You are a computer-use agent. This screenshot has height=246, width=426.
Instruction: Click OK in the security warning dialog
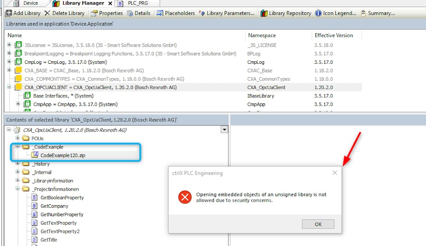(318, 224)
